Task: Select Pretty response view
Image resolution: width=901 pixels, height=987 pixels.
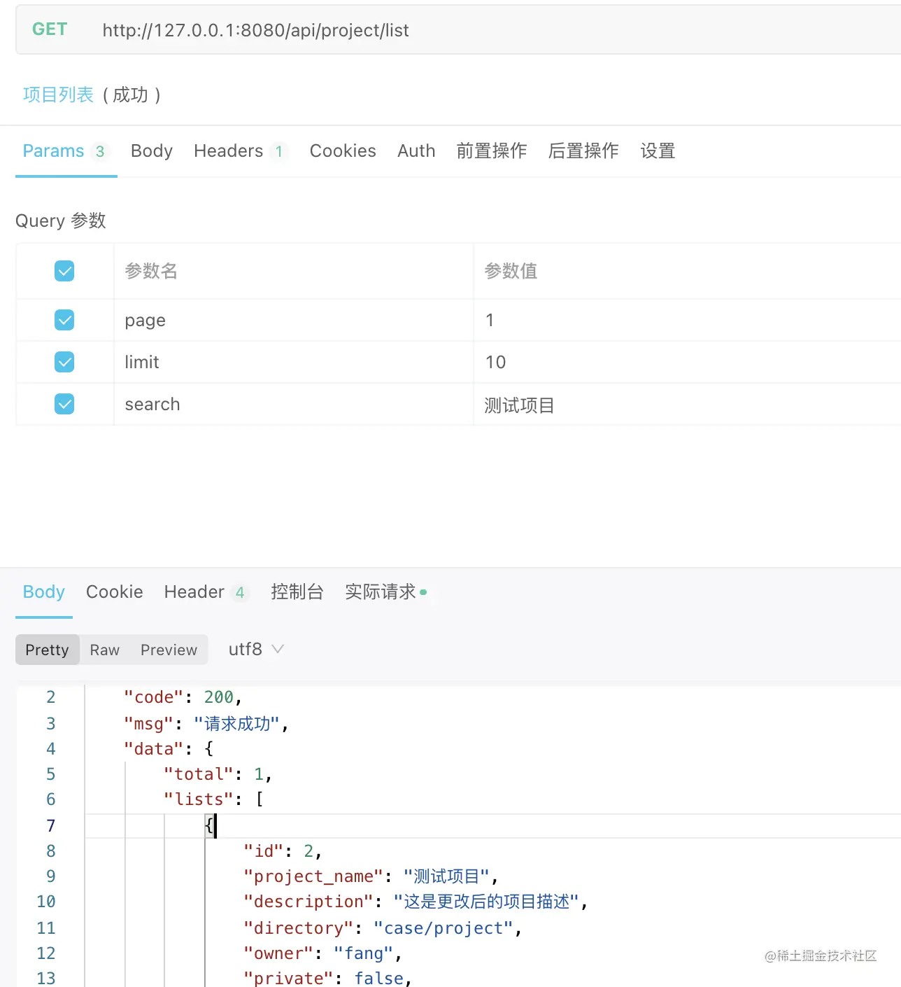Action: (48, 650)
